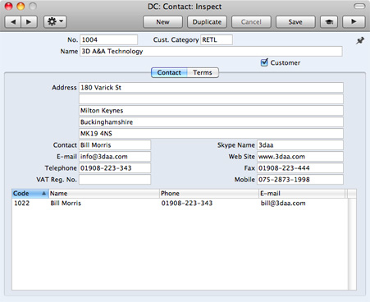Click phone 01908-223-343 in list row

click(x=187, y=203)
